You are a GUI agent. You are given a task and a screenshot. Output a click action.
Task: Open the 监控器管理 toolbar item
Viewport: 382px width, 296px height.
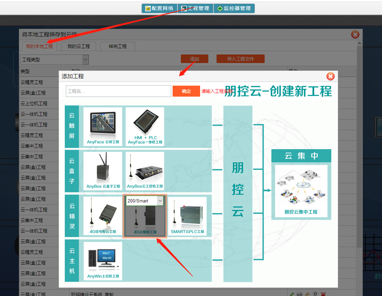234,8
